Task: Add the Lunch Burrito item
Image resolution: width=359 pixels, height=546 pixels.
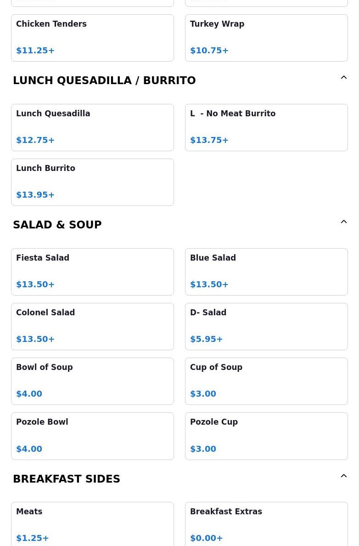Action: (x=92, y=182)
